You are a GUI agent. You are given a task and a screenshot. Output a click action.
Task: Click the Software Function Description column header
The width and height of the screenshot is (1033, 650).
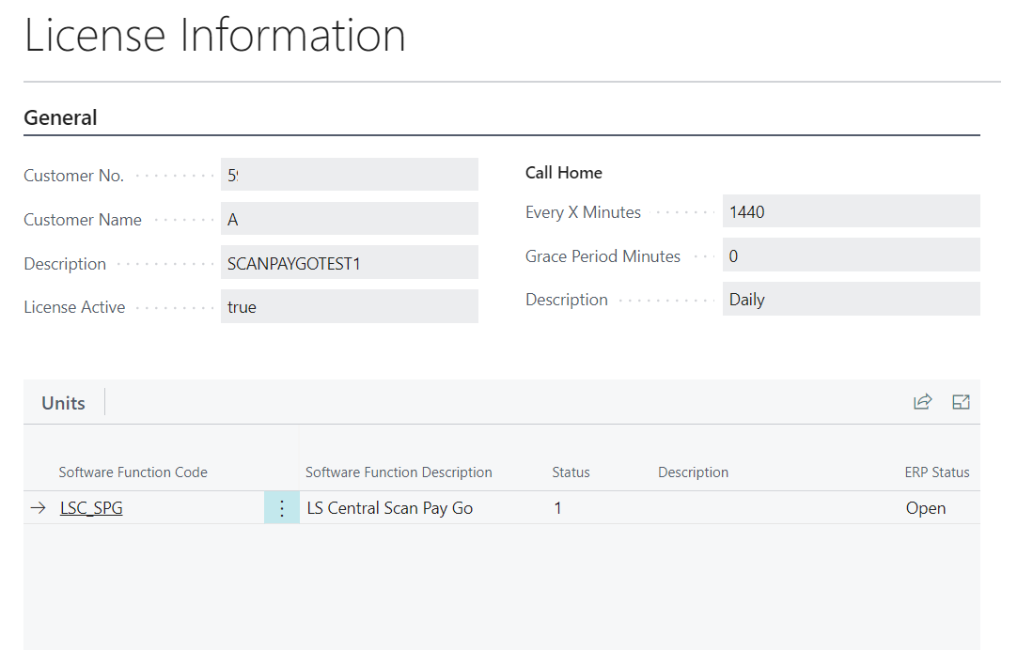click(x=399, y=472)
